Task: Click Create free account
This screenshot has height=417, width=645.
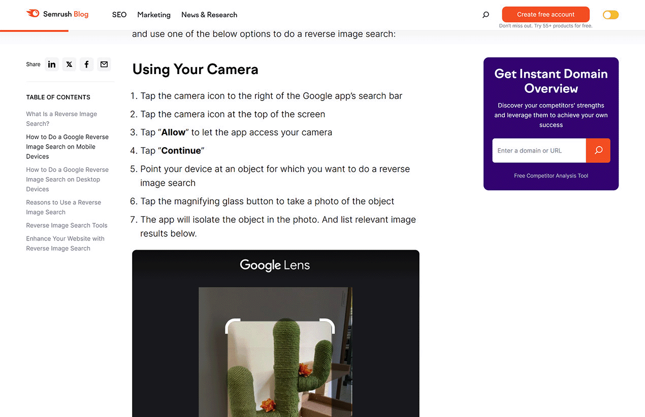Action: pyautogui.click(x=545, y=14)
